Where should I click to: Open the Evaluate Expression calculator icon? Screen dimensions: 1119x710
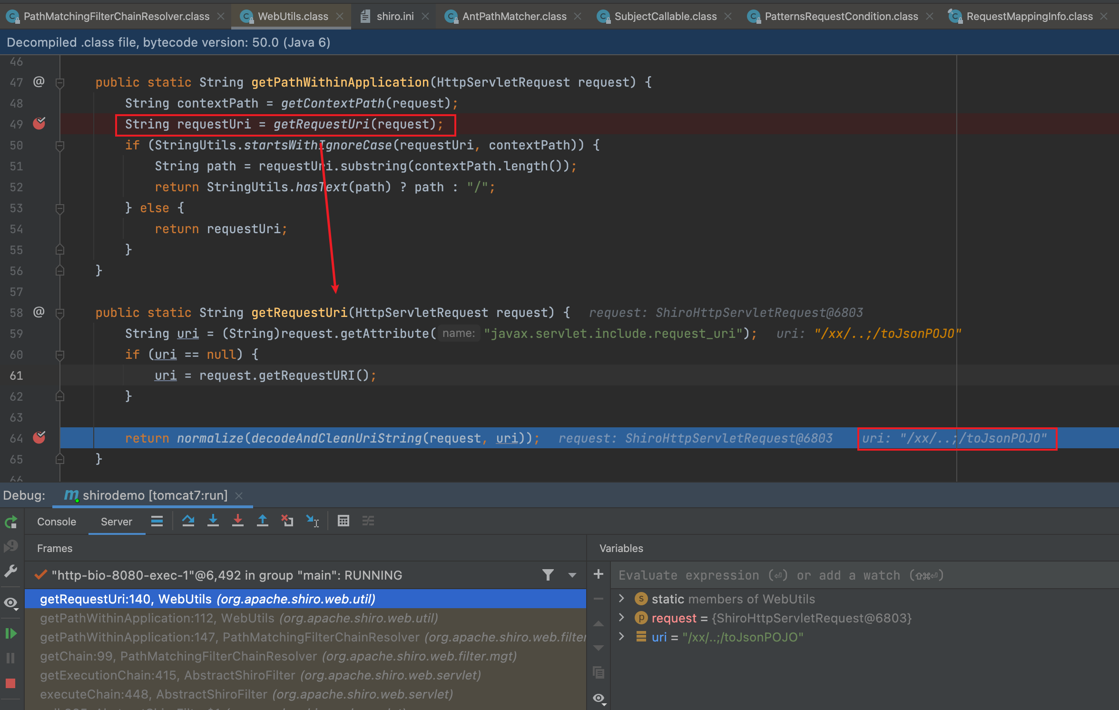tap(344, 521)
